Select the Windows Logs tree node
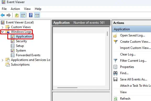Screen dimensions: 151x101 coord(21,32)
